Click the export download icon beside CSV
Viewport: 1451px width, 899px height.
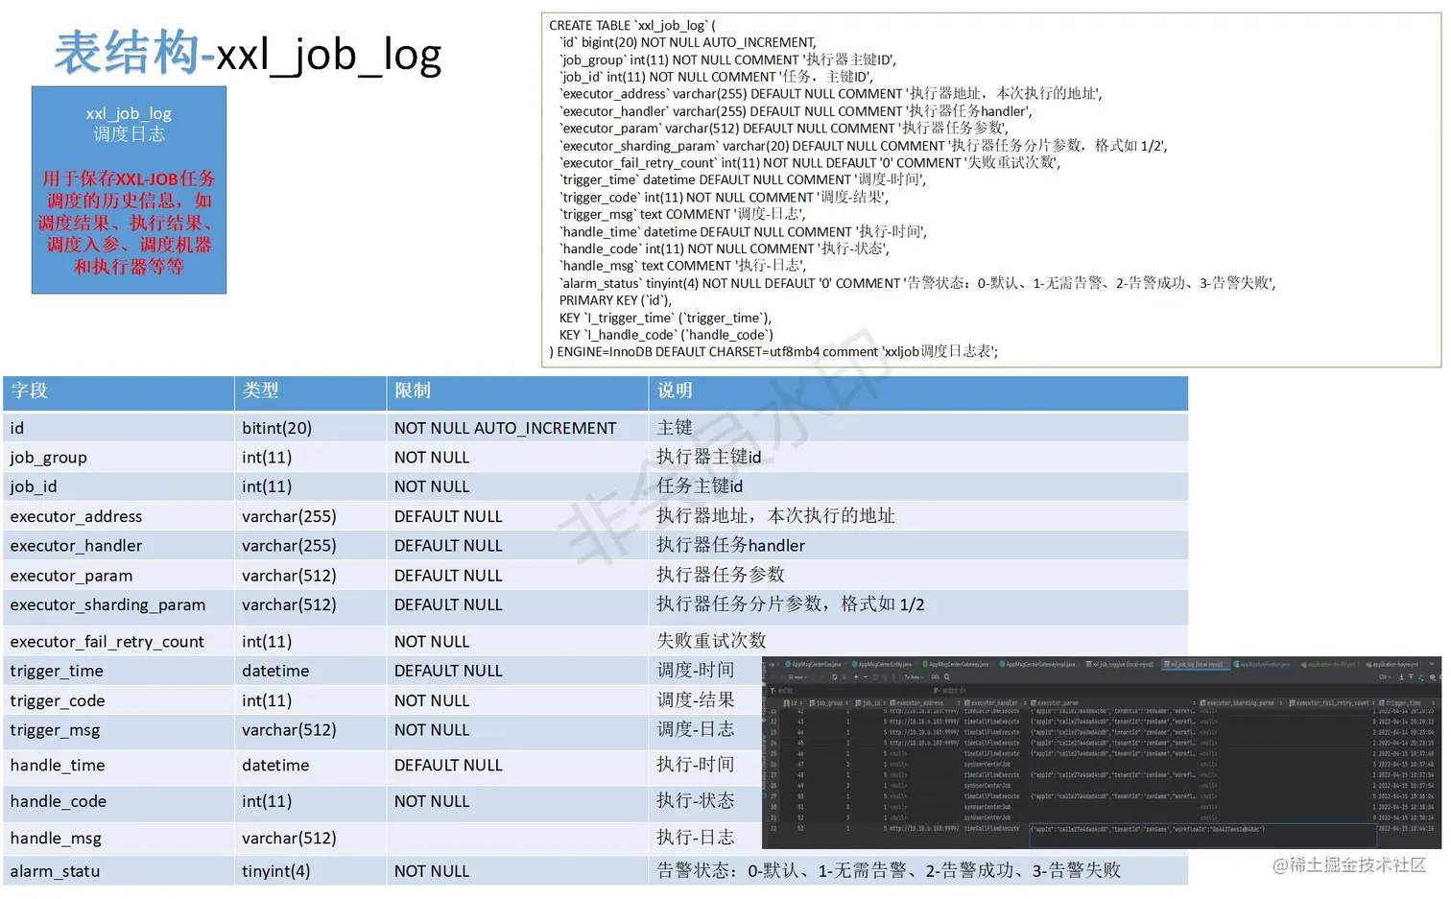(1401, 677)
